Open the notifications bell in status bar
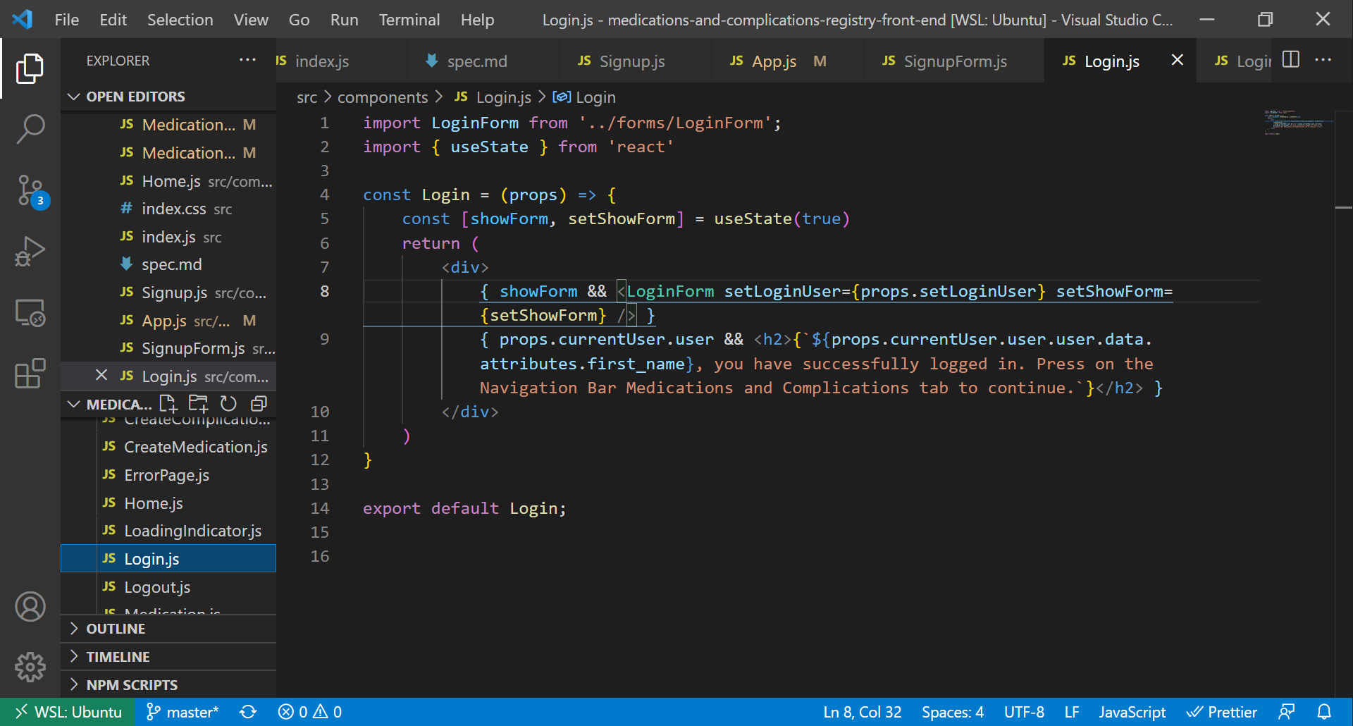The height and width of the screenshot is (726, 1353). [1324, 712]
